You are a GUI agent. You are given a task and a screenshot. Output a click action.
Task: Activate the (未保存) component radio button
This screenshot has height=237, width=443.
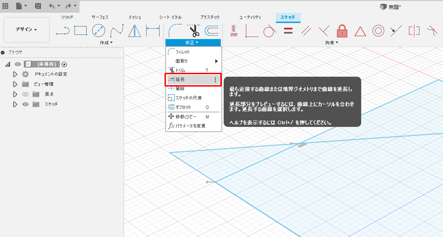point(64,64)
